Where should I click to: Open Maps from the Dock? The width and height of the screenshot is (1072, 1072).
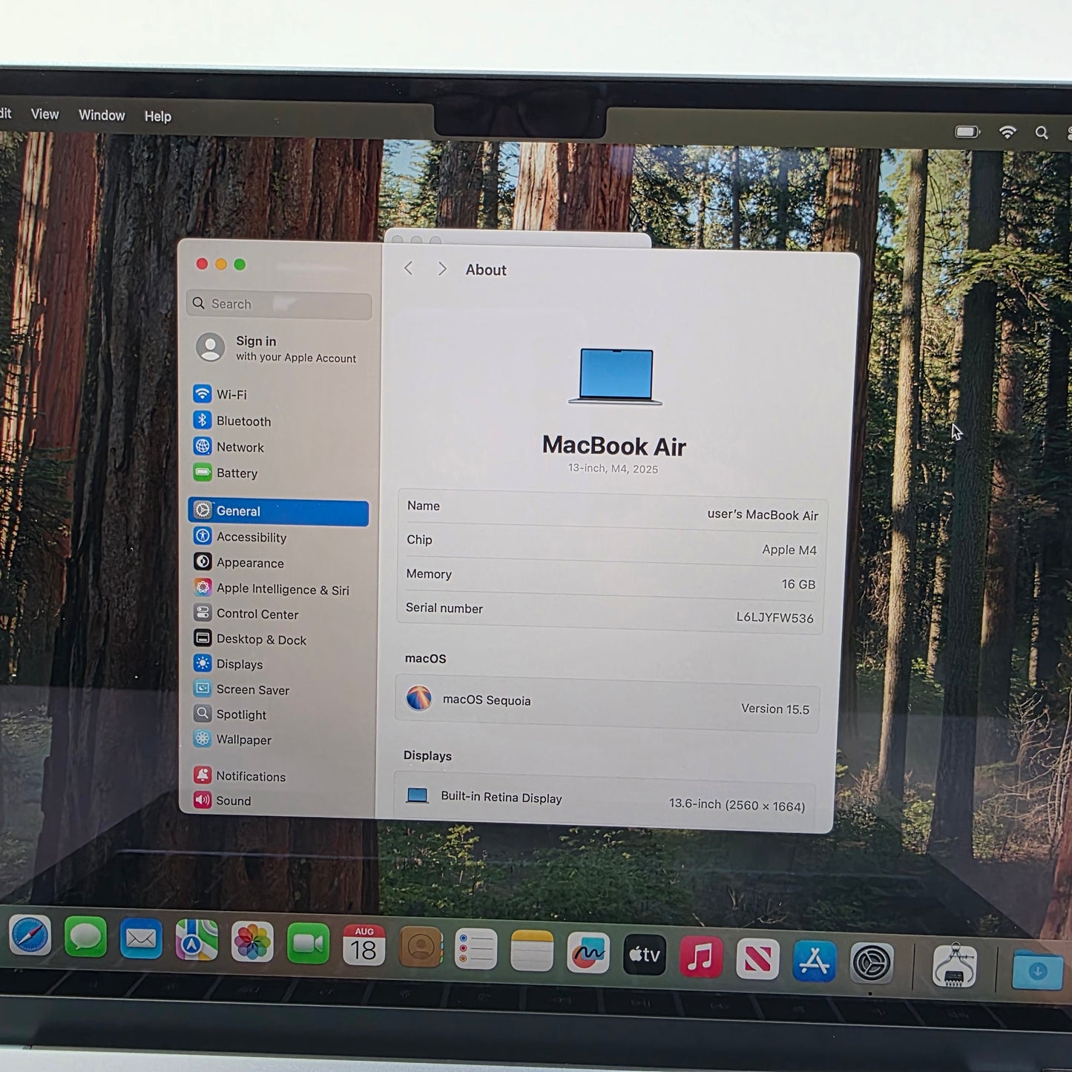(x=197, y=941)
